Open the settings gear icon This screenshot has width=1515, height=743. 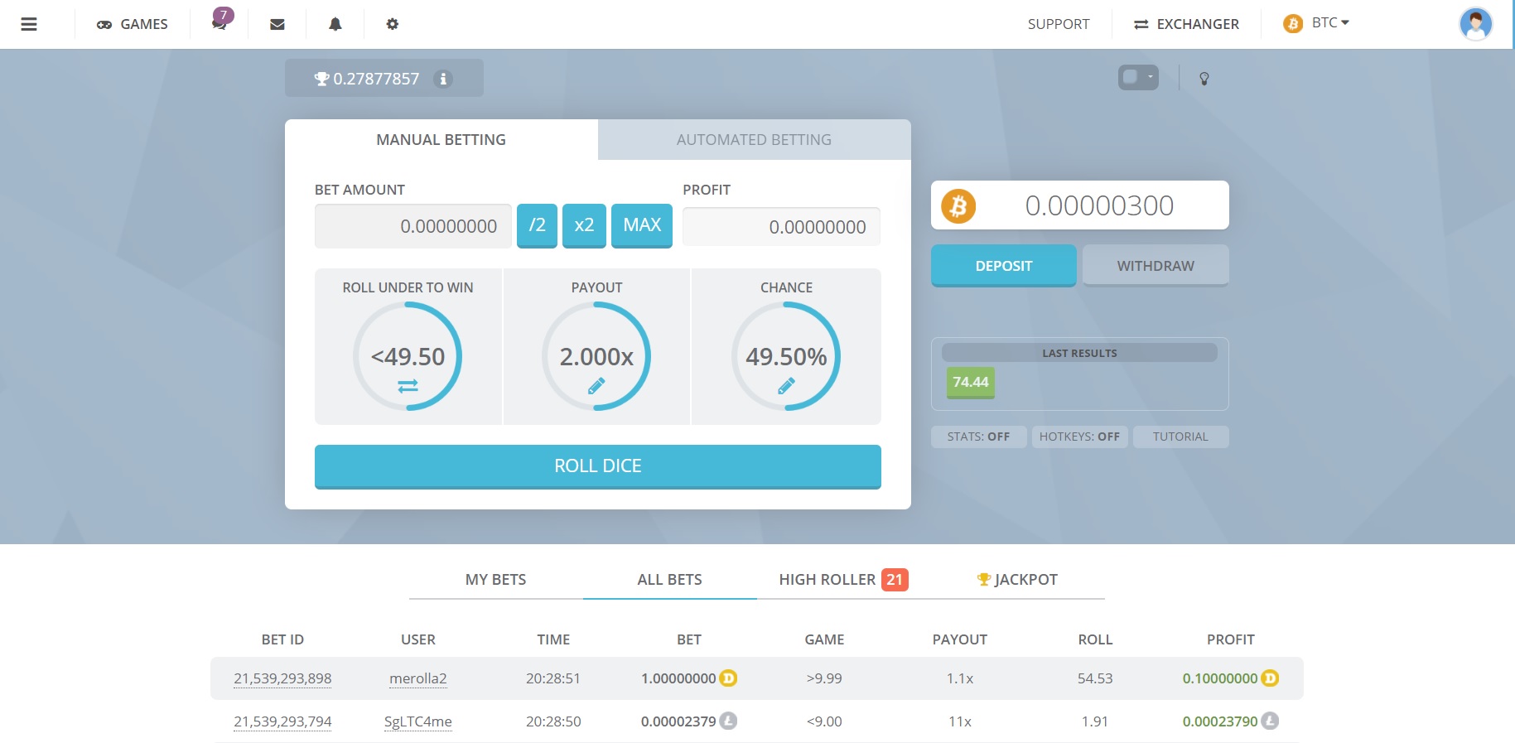pyautogui.click(x=393, y=24)
